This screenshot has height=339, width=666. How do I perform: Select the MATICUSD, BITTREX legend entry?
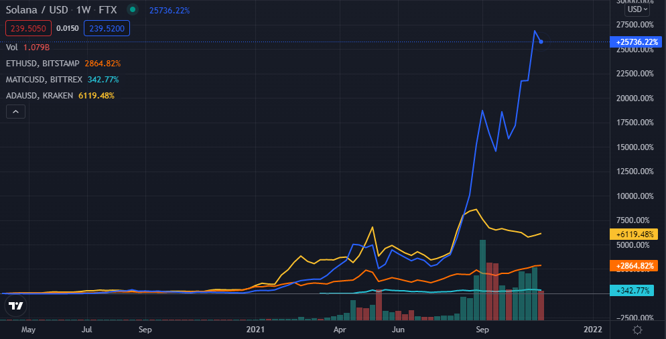pos(44,80)
